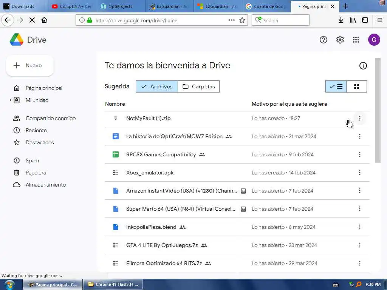Open the Firefox hamburger menu
The image size is (387, 290).
coord(380,20)
